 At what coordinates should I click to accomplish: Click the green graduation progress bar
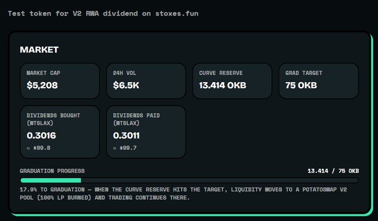pos(190,180)
